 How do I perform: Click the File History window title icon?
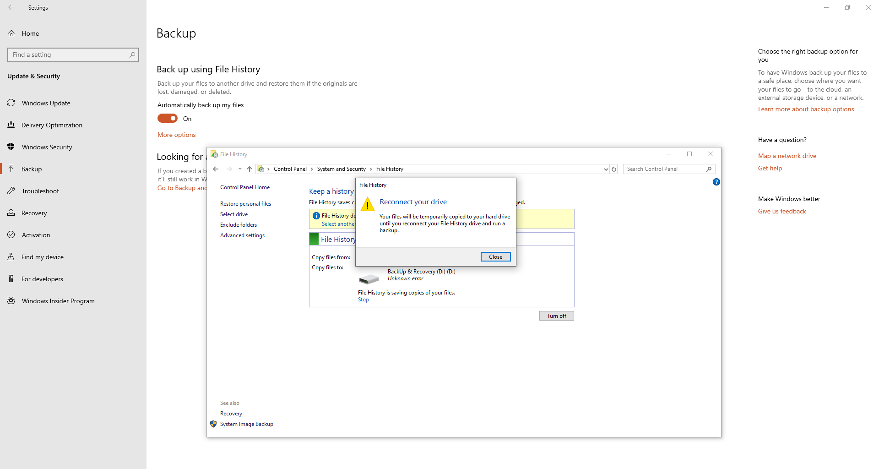coord(214,154)
